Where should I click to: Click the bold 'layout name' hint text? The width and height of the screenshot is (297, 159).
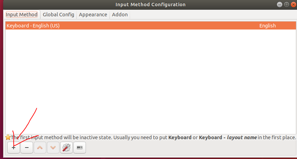[x=242, y=137]
